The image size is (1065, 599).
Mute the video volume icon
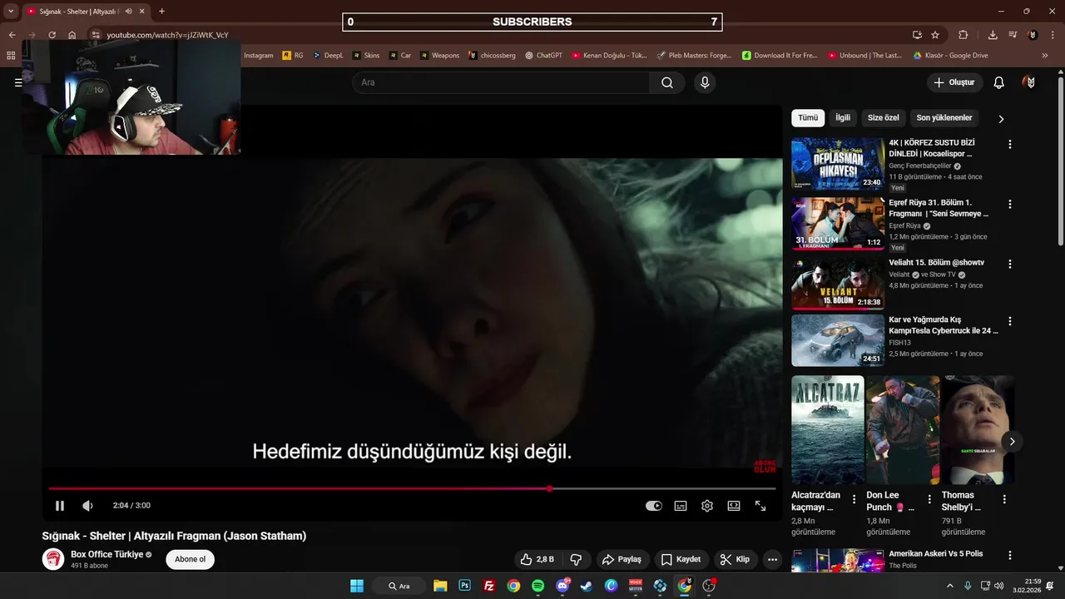87,506
